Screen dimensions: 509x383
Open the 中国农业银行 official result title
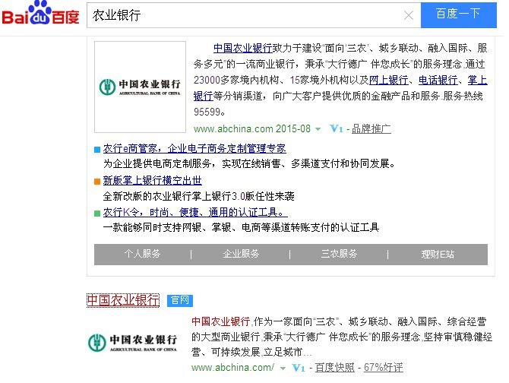(123, 300)
